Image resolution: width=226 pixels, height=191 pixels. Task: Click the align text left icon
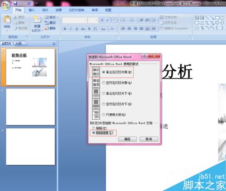[123, 28]
